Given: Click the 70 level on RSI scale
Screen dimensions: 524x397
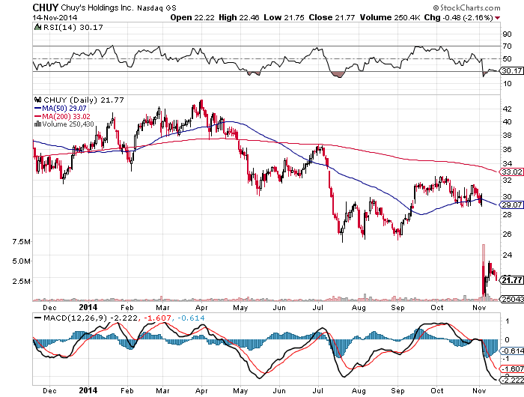Looking at the screenshot, I should pyautogui.click(x=507, y=46).
